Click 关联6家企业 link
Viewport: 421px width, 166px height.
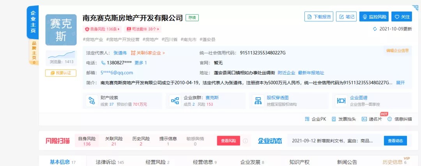(148, 53)
